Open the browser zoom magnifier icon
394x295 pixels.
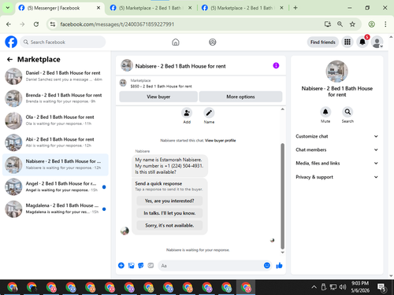click(x=340, y=24)
